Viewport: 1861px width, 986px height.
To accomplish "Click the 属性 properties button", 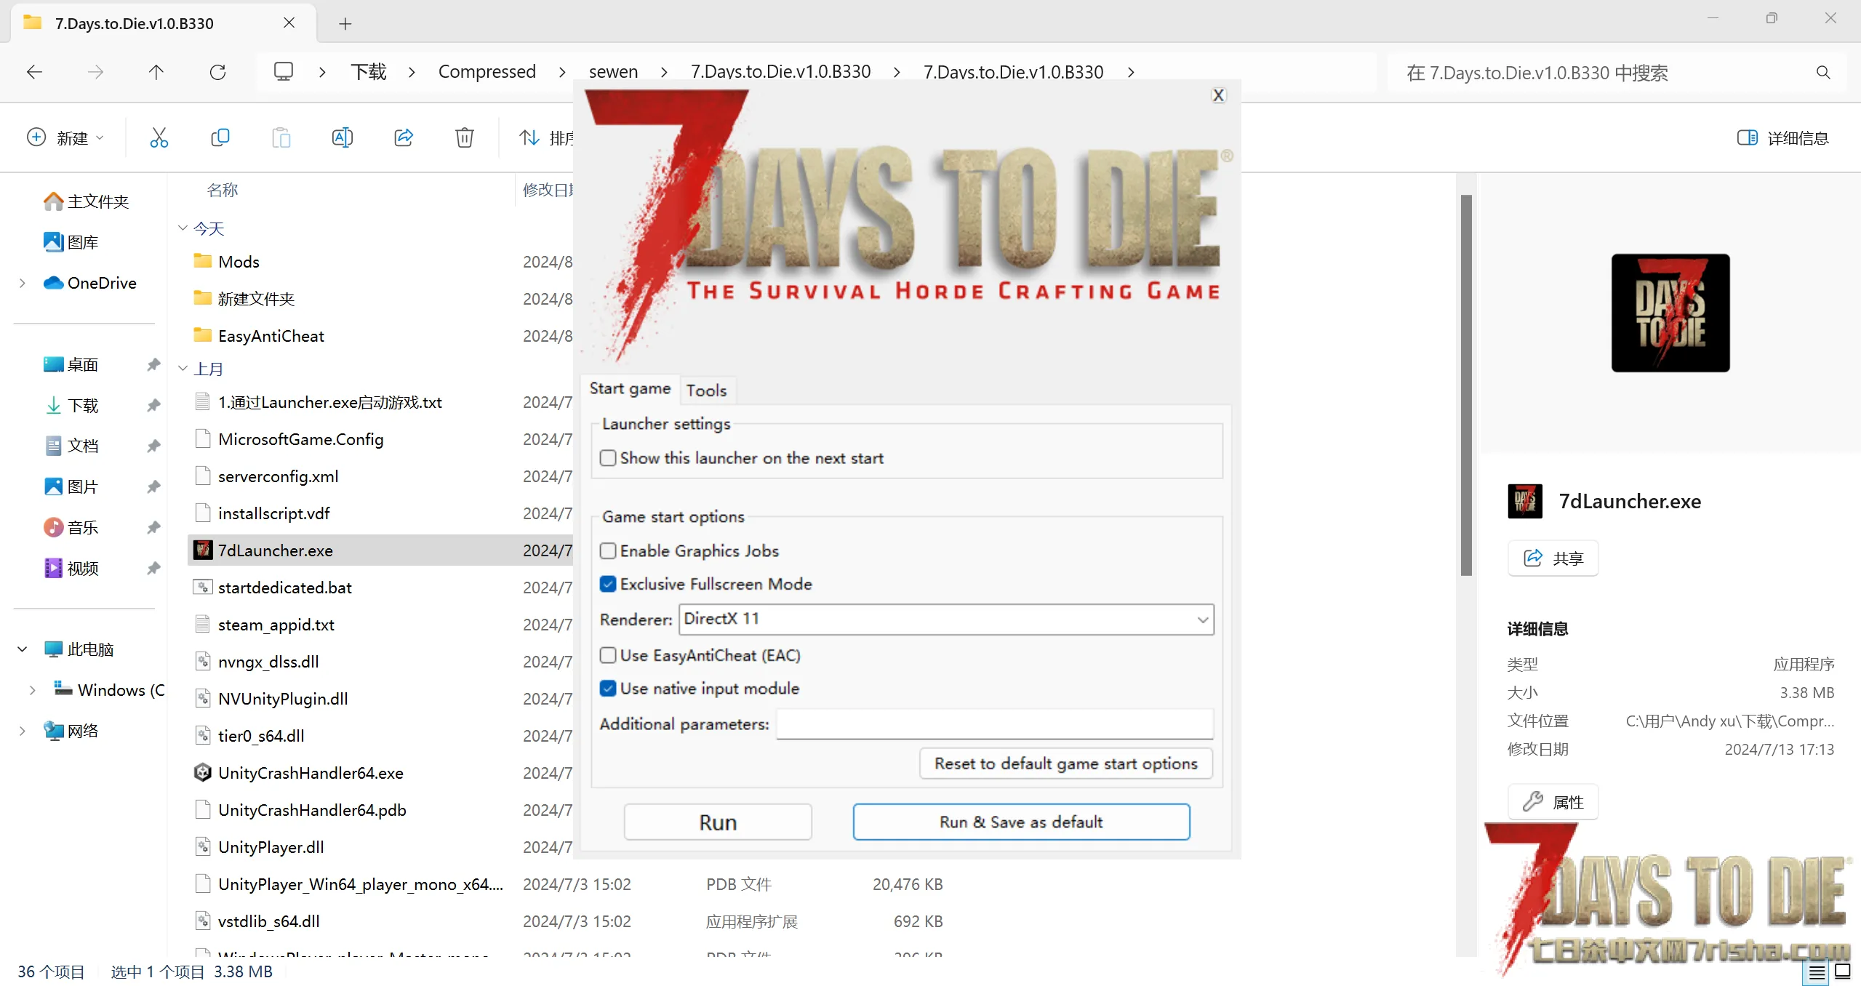I will tap(1553, 802).
